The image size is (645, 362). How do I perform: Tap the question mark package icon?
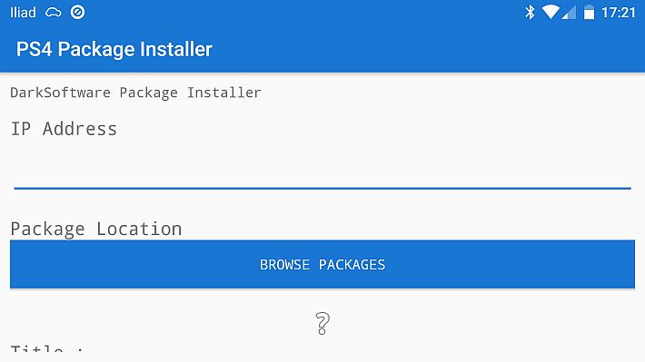(x=322, y=323)
